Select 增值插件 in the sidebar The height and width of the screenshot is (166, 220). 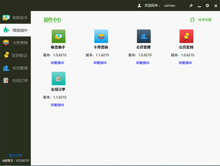(x=15, y=30)
